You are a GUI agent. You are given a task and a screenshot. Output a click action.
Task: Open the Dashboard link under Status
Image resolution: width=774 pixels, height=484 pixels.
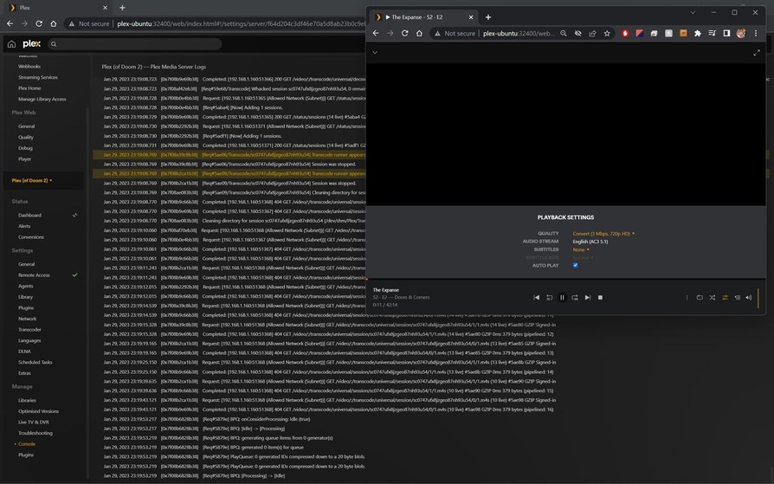pyautogui.click(x=29, y=215)
